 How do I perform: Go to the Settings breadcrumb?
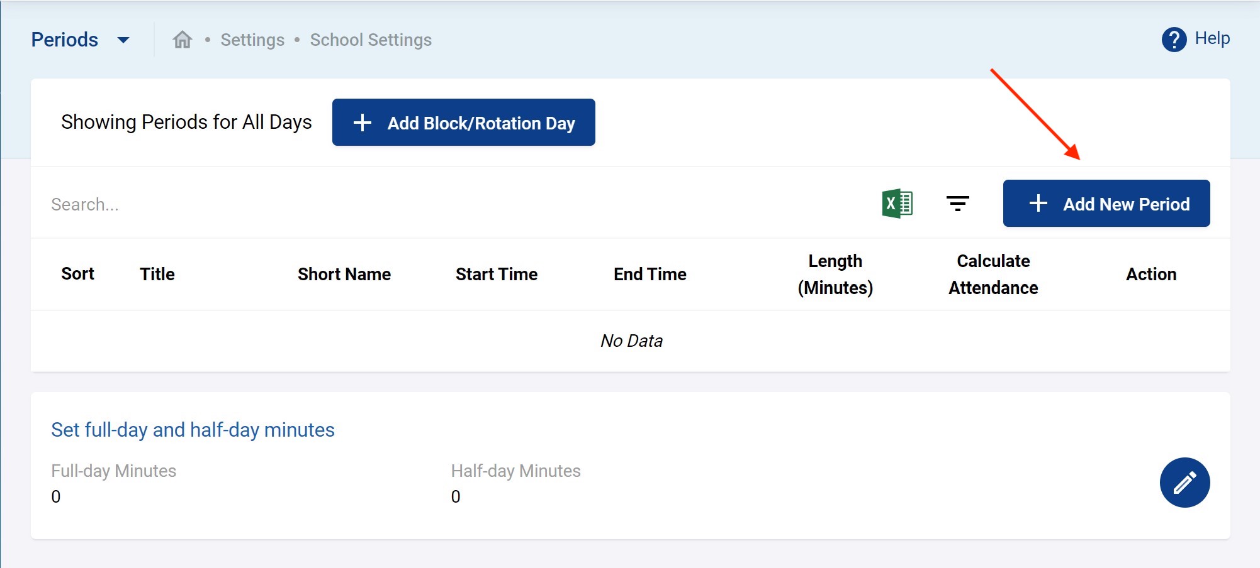pos(252,40)
